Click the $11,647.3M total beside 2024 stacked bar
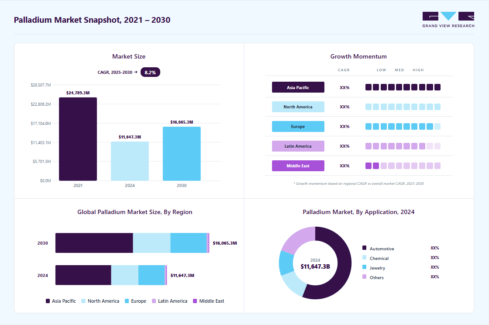The height and width of the screenshot is (325, 489). pyautogui.click(x=183, y=275)
